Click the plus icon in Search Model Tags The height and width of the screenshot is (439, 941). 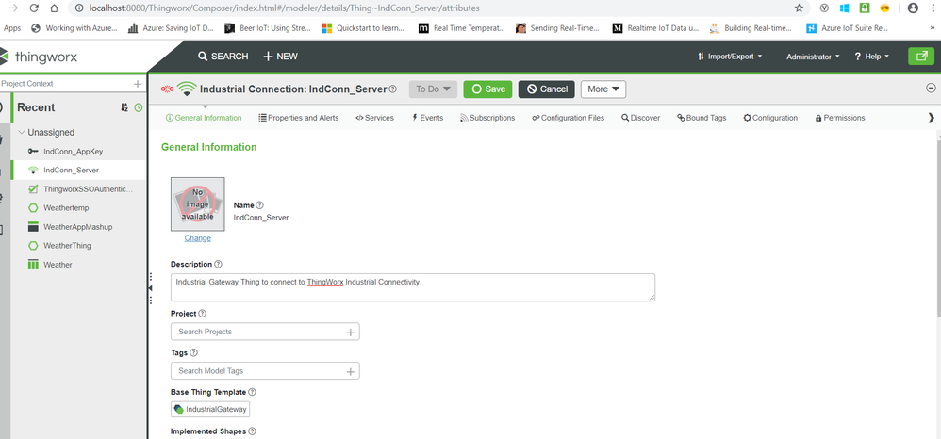(351, 372)
